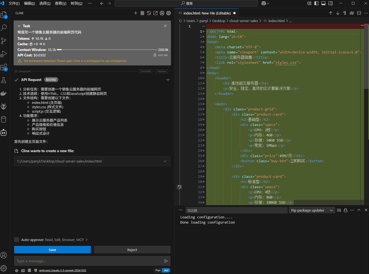Open Source Control view in activity bar
The image size is (369, 274).
[x=4, y=41]
